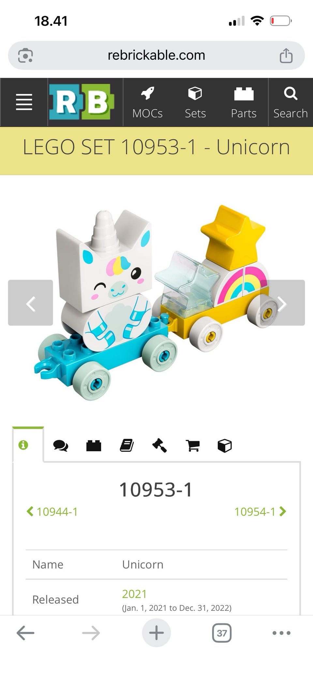Switch to the comments tab
This screenshot has height=678, width=313.
tap(61, 446)
